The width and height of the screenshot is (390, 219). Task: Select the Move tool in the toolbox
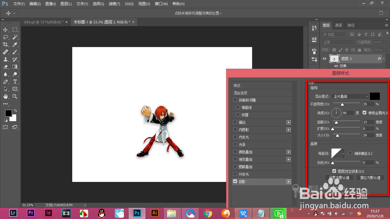pyautogui.click(x=5, y=30)
